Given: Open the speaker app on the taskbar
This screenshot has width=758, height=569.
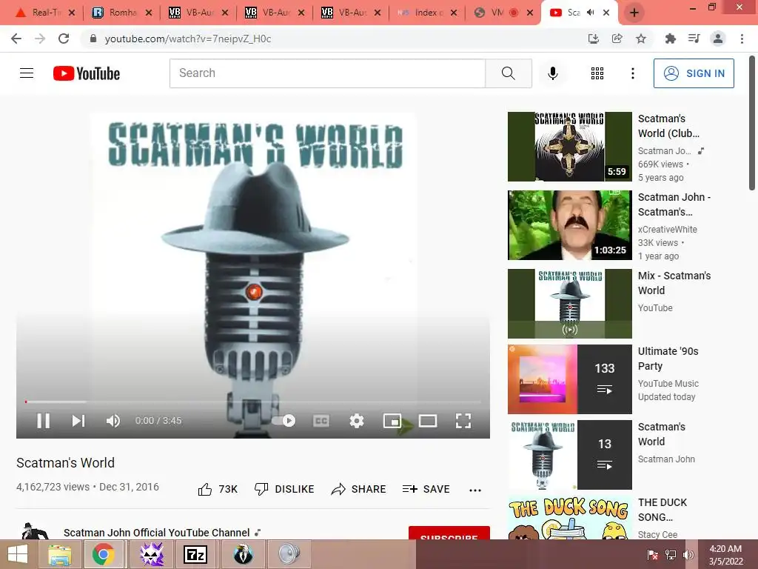Looking at the screenshot, I should coord(289,554).
